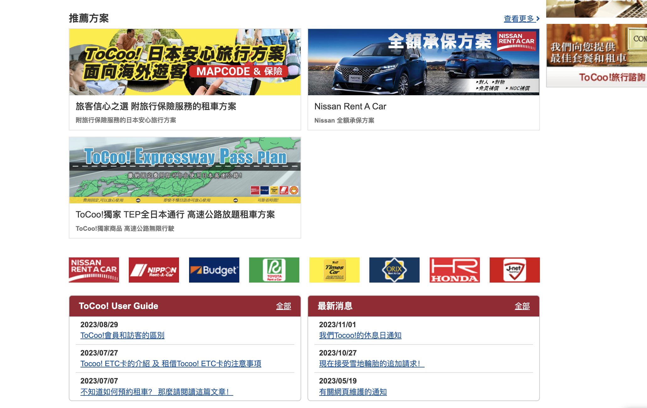Viewport: 647px width, 408px height.
Task: Select the Toyota Rent a Car logo
Action: (x=274, y=270)
